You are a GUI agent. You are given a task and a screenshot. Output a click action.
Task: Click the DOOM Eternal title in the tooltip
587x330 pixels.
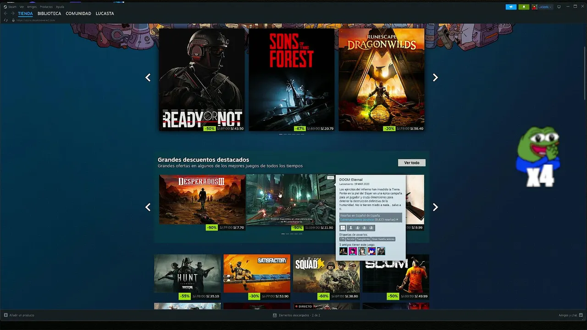(351, 180)
